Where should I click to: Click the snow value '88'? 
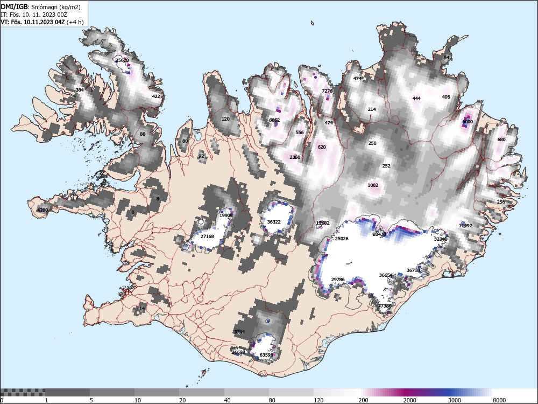pyautogui.click(x=143, y=134)
